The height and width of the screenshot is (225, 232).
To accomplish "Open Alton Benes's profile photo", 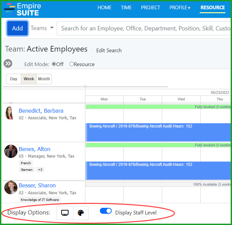I will click(11, 151).
